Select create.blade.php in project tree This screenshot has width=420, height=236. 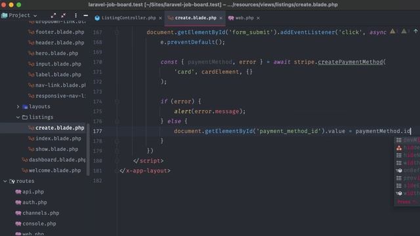(60, 128)
